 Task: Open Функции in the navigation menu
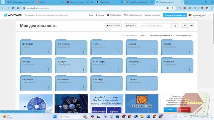(100, 15)
